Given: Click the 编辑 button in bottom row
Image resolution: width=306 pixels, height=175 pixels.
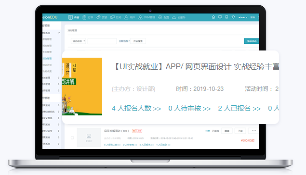Looking at the screenshot, I should tap(227, 131).
